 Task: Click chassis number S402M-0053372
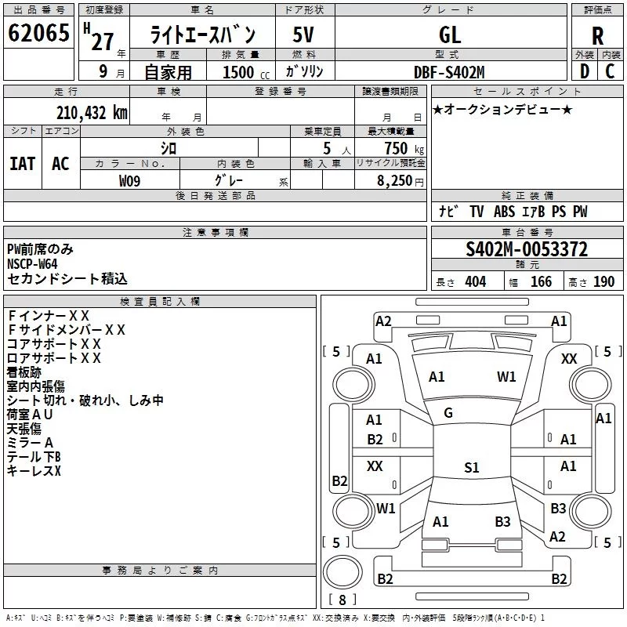click(x=527, y=249)
